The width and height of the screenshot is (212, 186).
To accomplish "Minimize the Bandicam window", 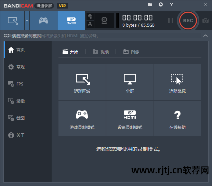I will tap(194, 6).
